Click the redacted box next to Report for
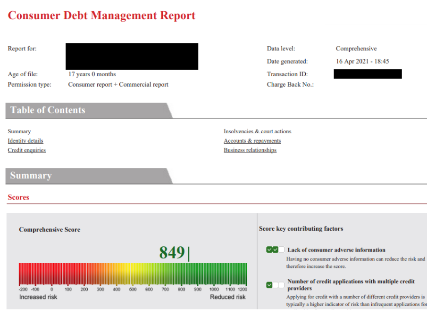Viewport: 427px width, 315px height. tap(132, 56)
